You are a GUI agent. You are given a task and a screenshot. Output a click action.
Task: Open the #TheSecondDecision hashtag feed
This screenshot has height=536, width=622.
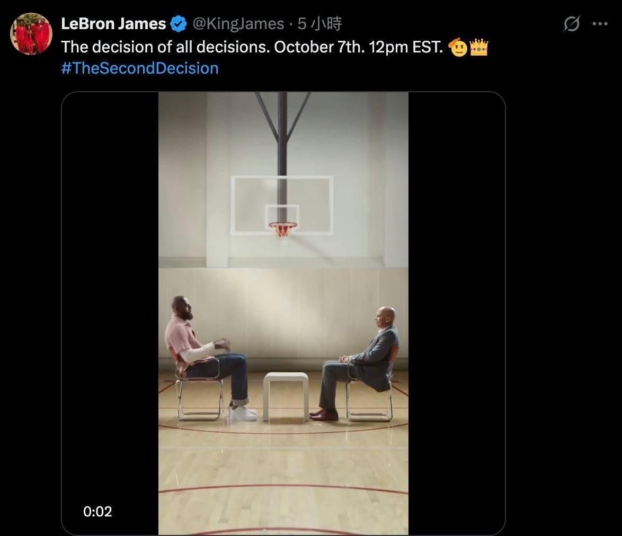pyautogui.click(x=139, y=68)
